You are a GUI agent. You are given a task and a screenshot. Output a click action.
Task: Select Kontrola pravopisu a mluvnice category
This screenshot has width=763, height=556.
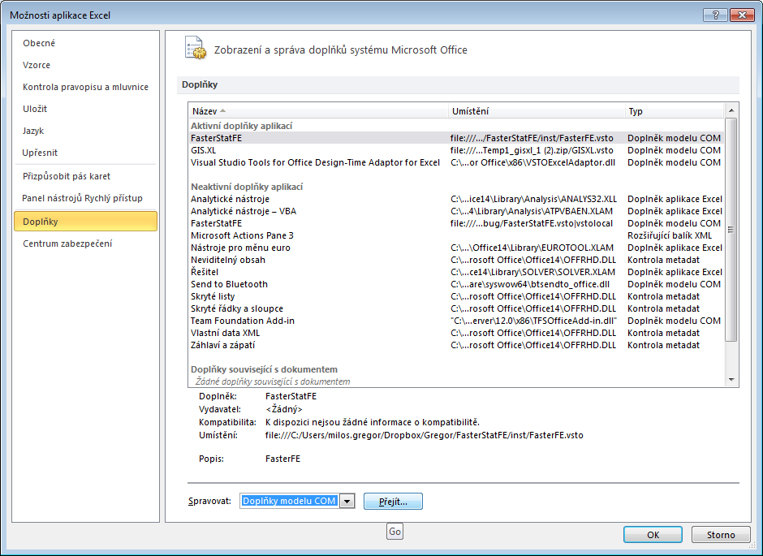(x=86, y=87)
